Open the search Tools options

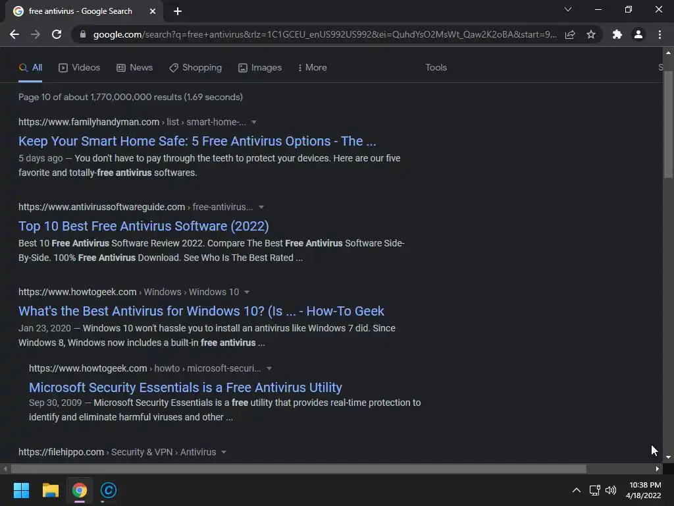point(436,68)
